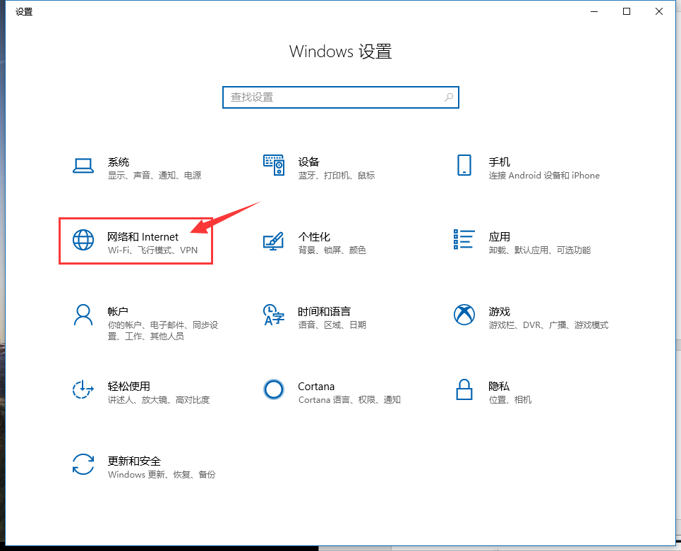681x551 pixels.
Task: Open the Accounts person icon
Action: tap(83, 315)
